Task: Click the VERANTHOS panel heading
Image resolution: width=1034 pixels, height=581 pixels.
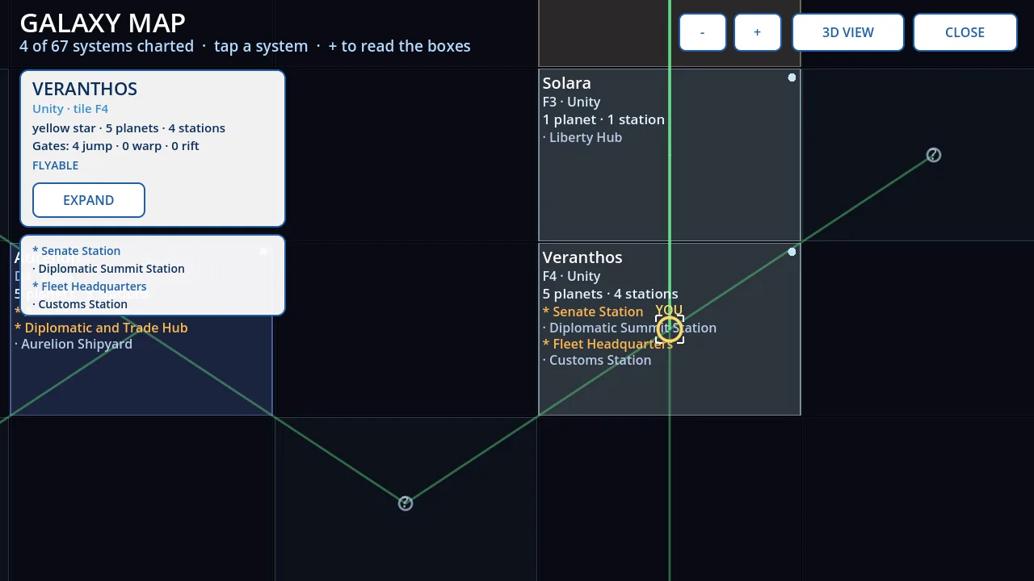Action: tap(85, 89)
